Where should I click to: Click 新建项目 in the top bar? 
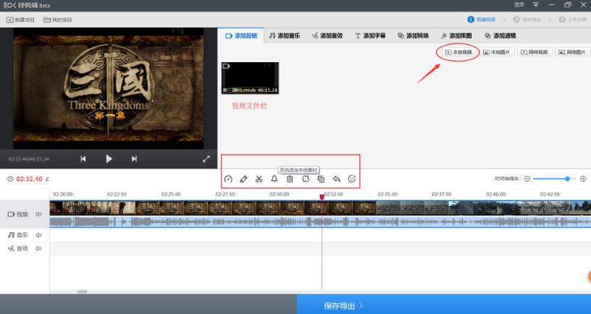click(20, 20)
